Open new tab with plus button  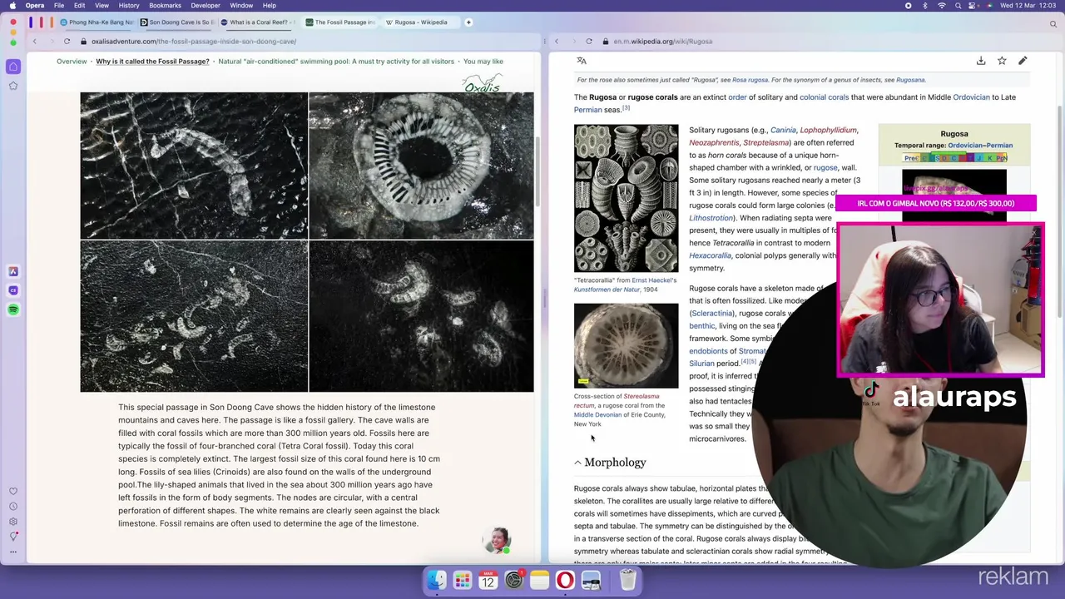pyautogui.click(x=468, y=22)
